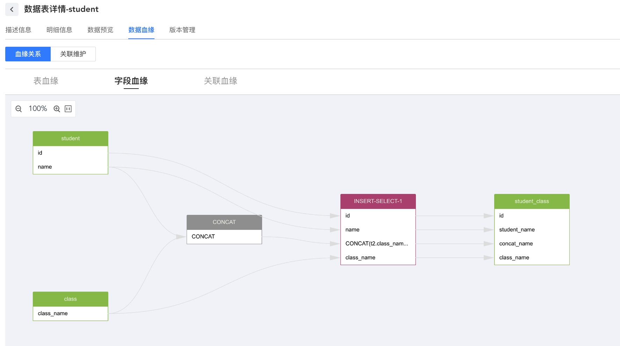
Task: Switch to 关联维护 button
Action: [73, 54]
